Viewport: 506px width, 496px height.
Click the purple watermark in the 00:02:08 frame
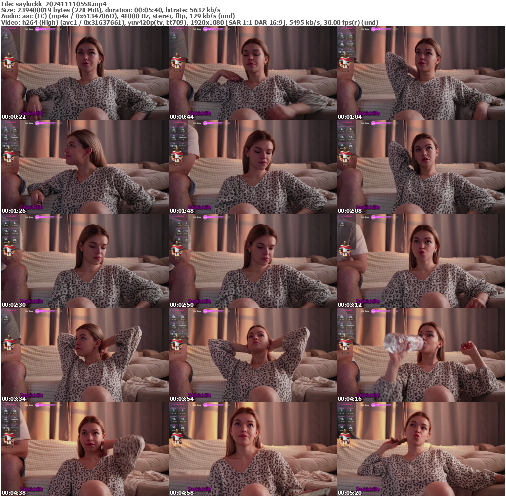pos(367,207)
